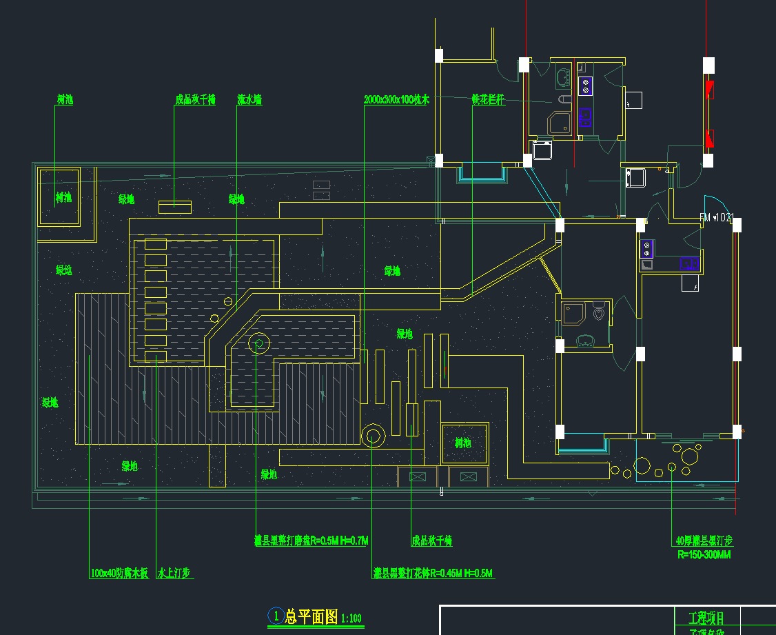Viewport: 776px width, 635px height.
Task: Click the circular fountain symbol in the pool
Action: (x=259, y=342)
